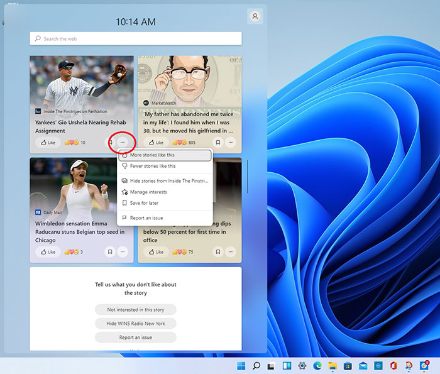Like the Yankees Gio Urshela story
Viewport: 440px width, 374px height.
coord(48,143)
